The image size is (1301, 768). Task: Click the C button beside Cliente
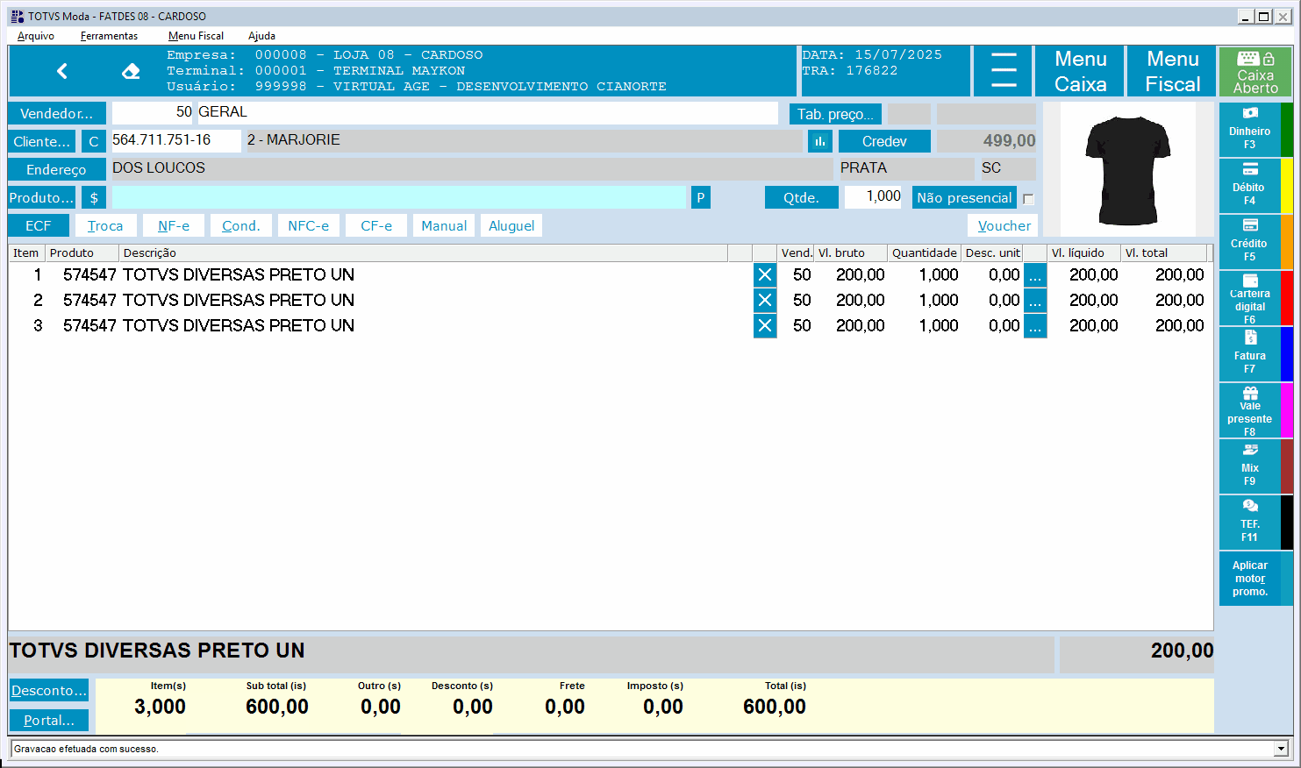coord(94,141)
